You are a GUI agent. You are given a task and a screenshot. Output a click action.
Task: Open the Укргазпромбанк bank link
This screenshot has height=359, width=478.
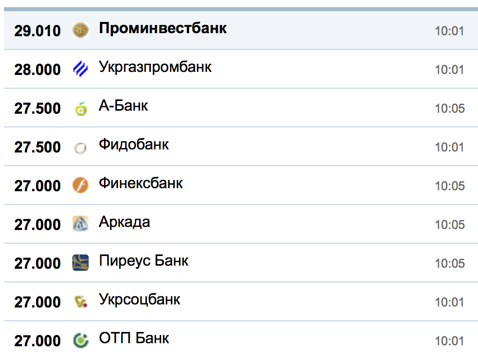(155, 67)
